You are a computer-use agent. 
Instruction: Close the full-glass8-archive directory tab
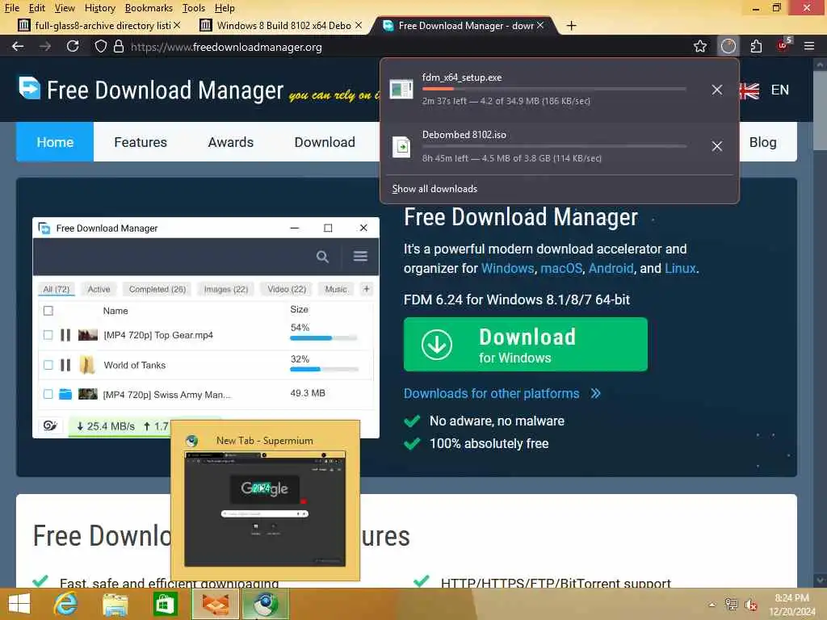(x=177, y=25)
